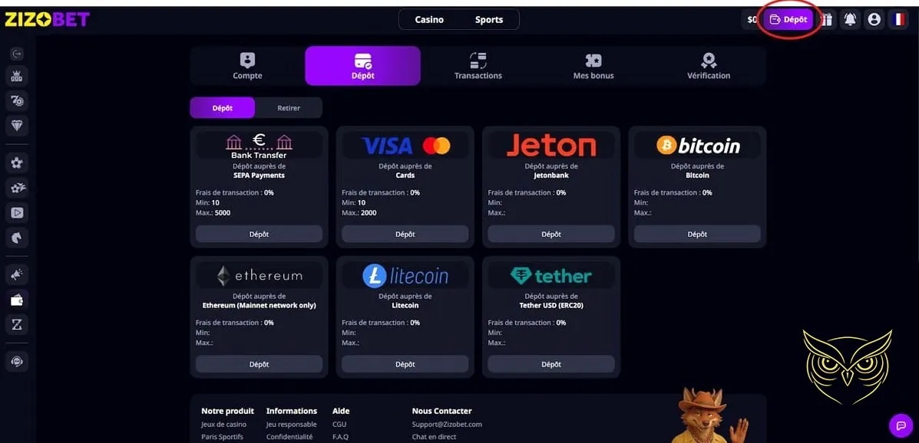Open the wallet icon in sidebar

pyautogui.click(x=17, y=300)
